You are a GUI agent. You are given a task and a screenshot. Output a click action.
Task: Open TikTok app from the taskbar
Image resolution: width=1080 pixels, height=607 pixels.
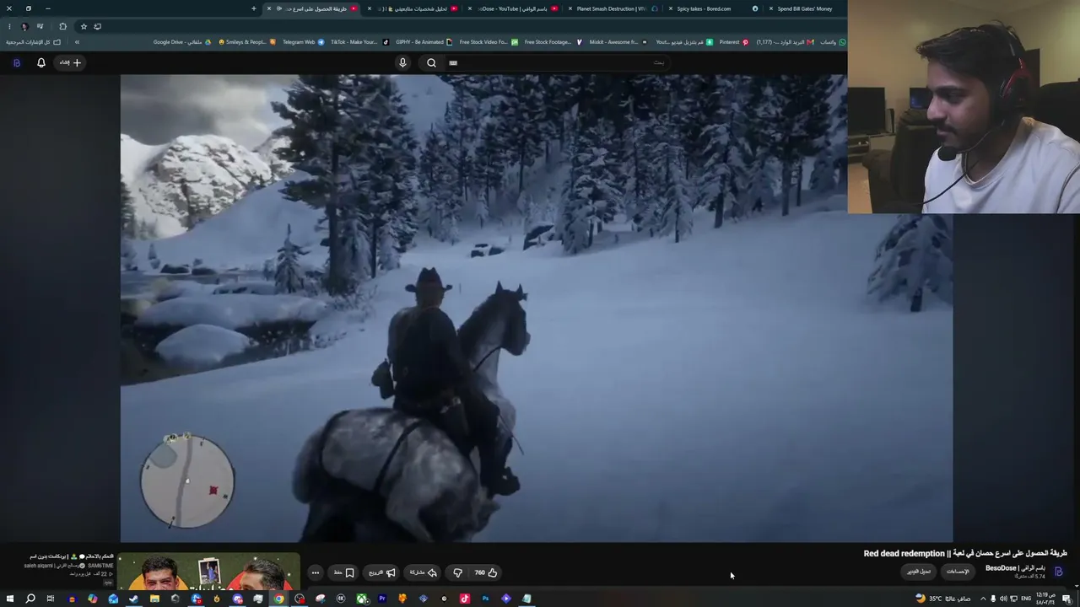(465, 599)
